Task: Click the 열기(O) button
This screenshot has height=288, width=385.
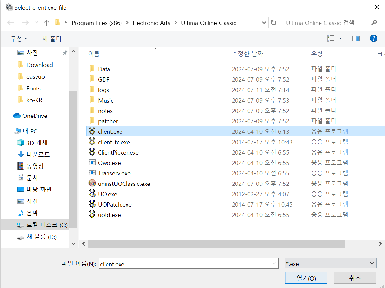Action: pyautogui.click(x=306, y=278)
